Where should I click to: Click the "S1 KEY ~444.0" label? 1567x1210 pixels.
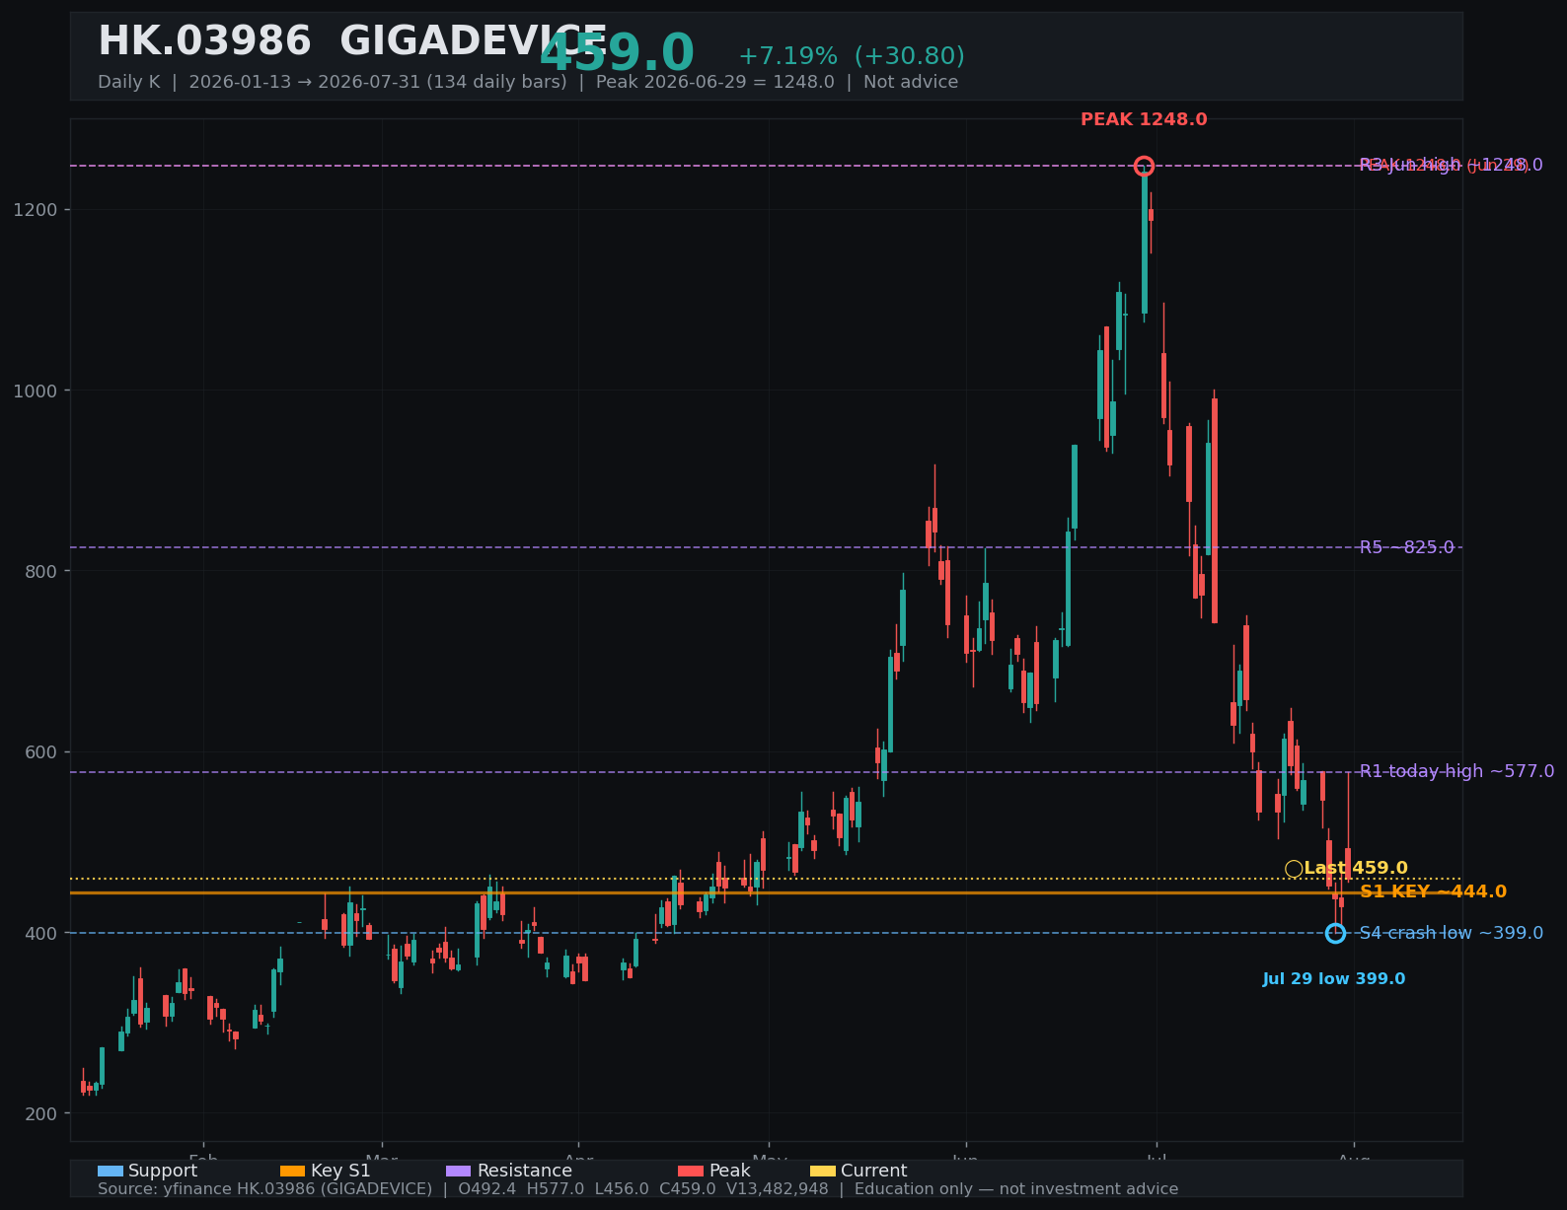point(1433,891)
